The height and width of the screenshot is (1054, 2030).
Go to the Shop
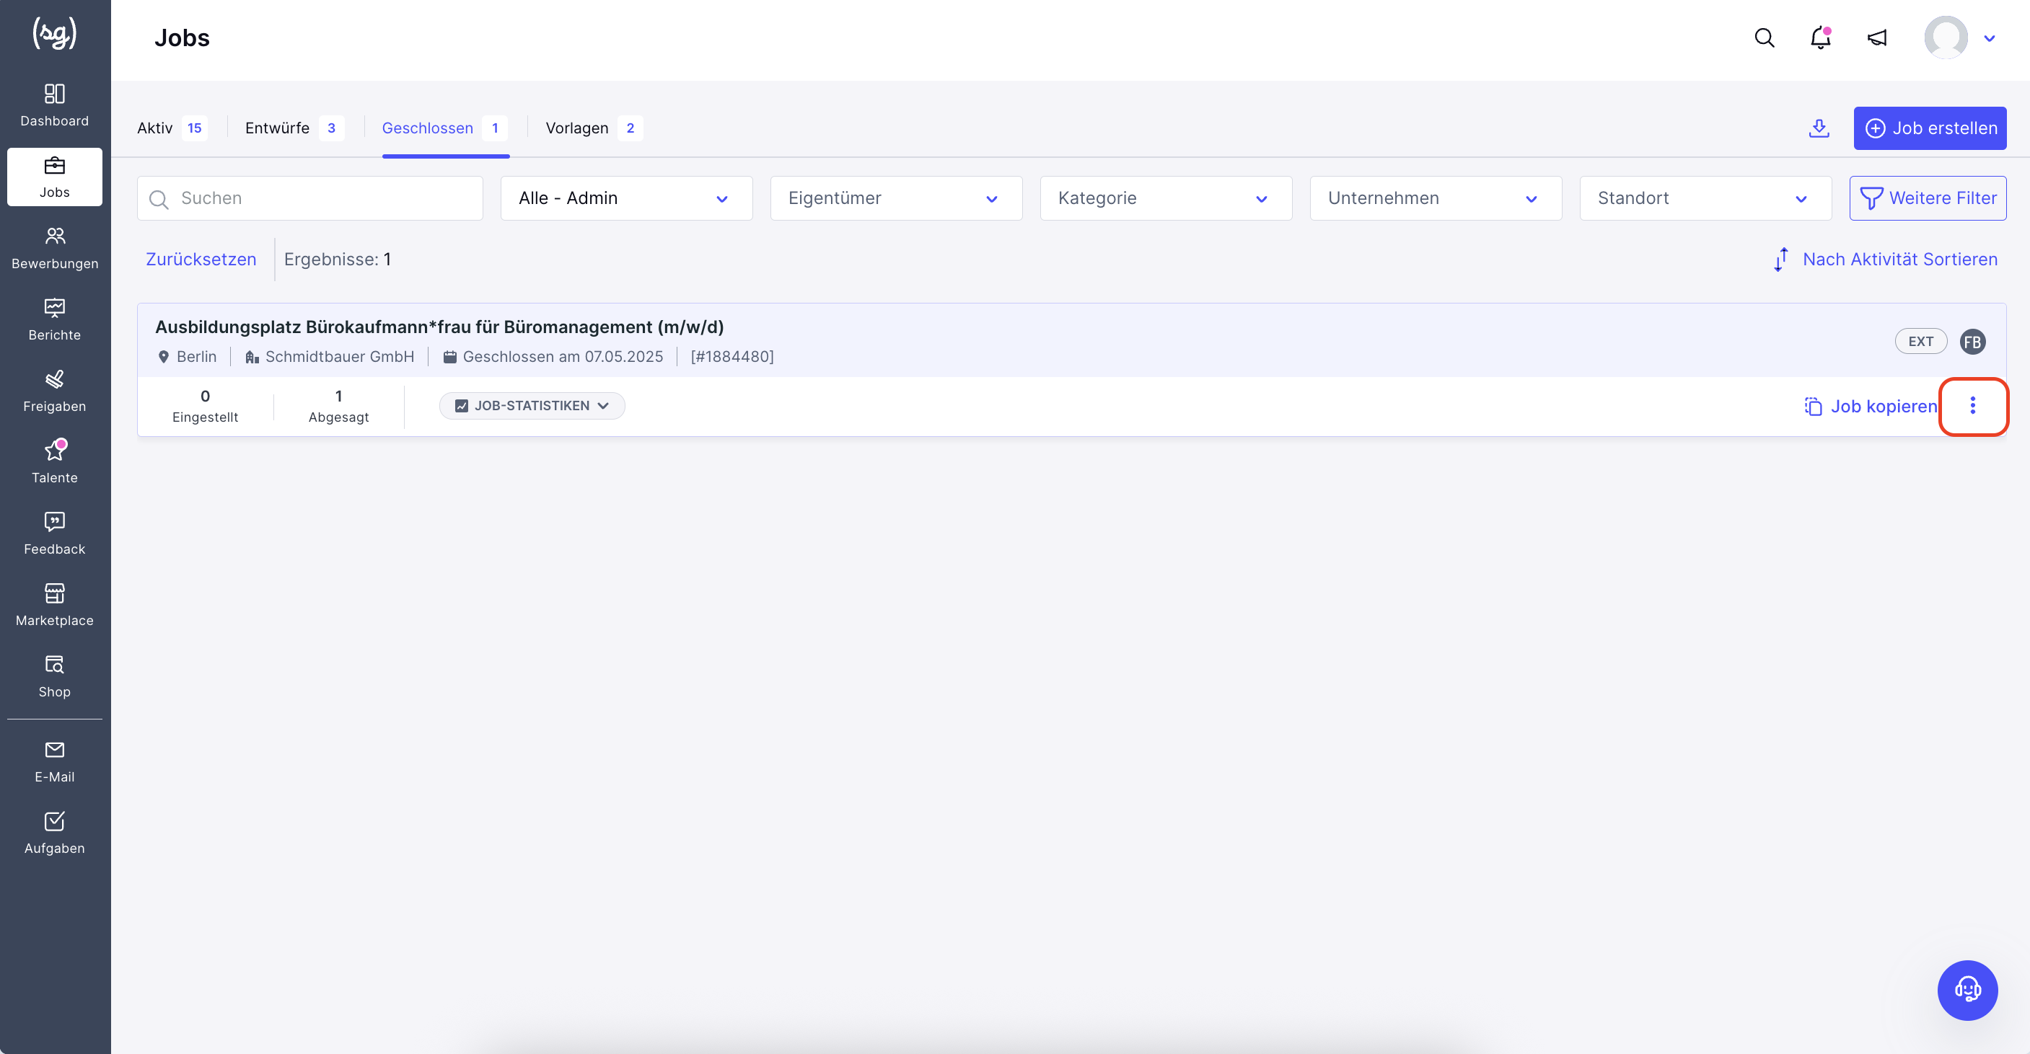54,676
